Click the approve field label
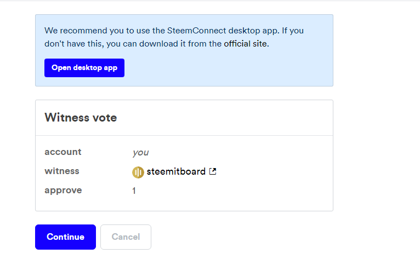This screenshot has height=271, width=420. click(x=63, y=191)
